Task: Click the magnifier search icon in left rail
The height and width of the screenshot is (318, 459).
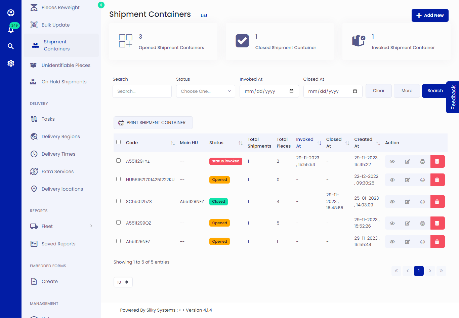Action: click(x=11, y=46)
